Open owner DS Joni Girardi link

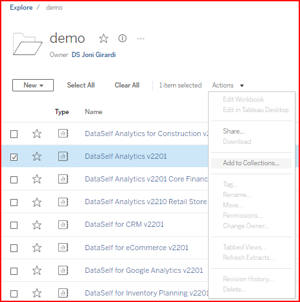93,54
